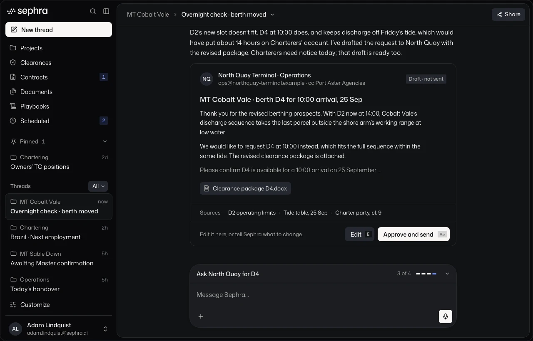Expand the Ask North Quay for D4 steps chevron
The image size is (533, 341).
click(447, 274)
